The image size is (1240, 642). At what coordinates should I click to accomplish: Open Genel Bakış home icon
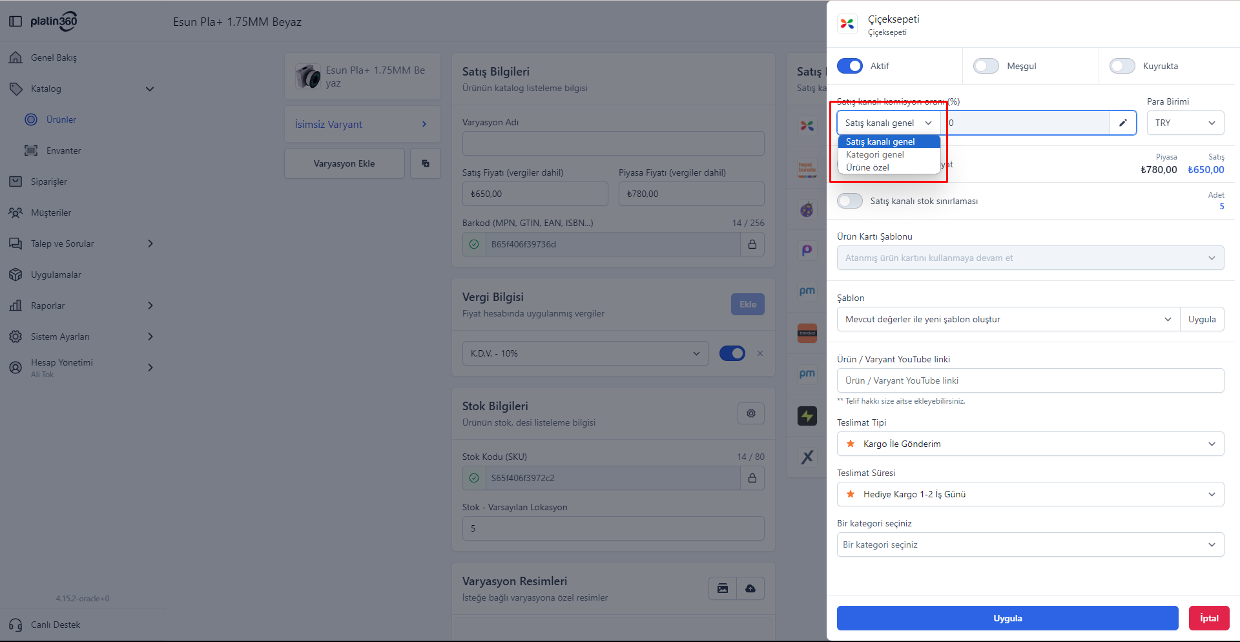(x=15, y=57)
